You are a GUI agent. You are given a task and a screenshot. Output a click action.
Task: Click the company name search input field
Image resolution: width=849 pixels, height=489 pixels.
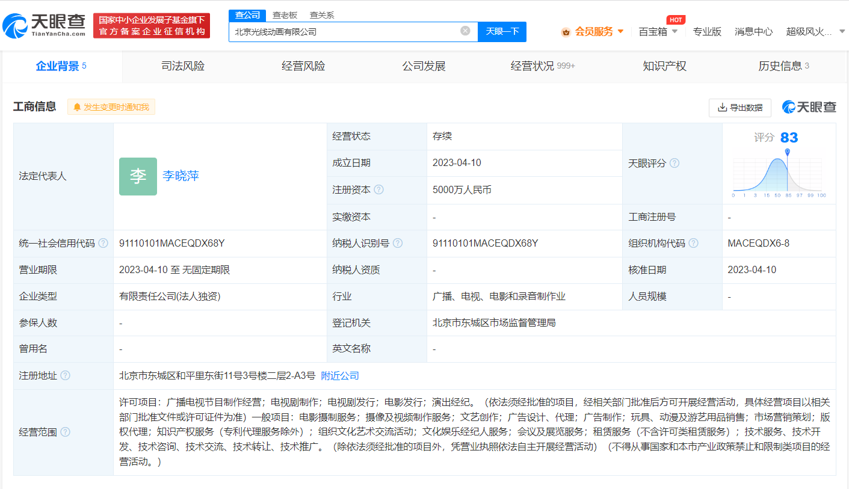coord(346,31)
